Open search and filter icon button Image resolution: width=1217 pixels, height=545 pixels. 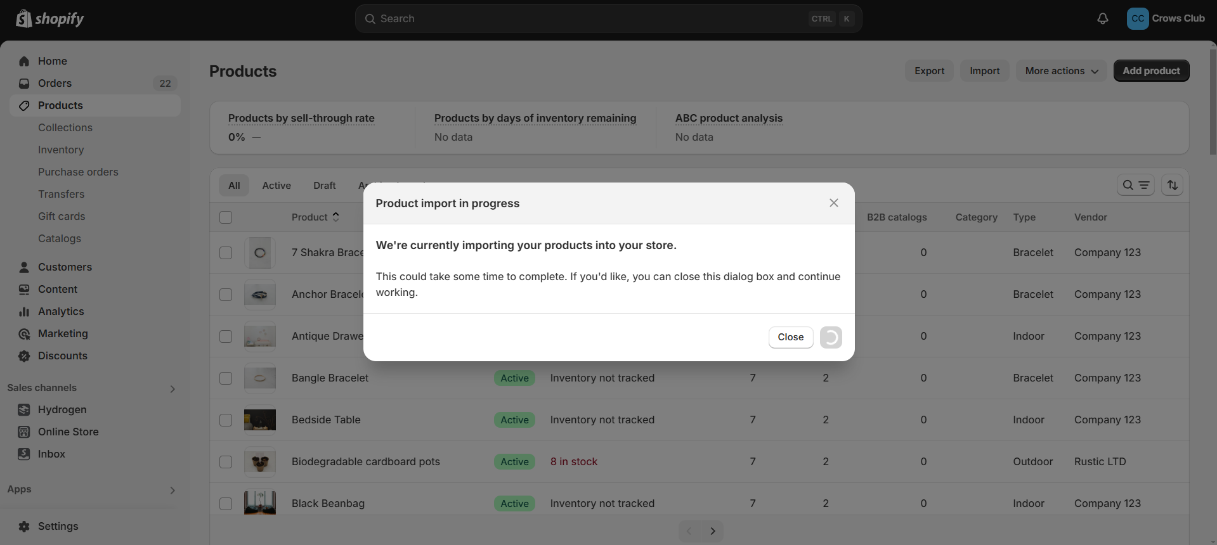click(1135, 185)
